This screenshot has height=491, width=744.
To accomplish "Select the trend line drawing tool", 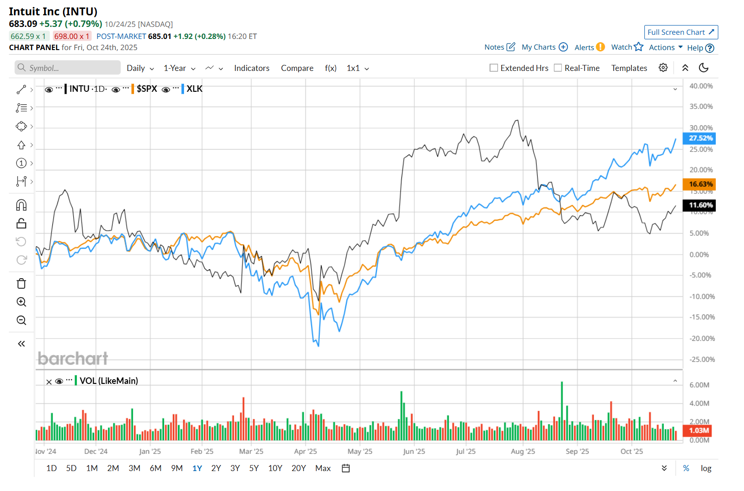I will click(21, 89).
